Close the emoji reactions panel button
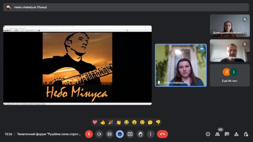The height and width of the screenshot is (142, 253). 120,134
